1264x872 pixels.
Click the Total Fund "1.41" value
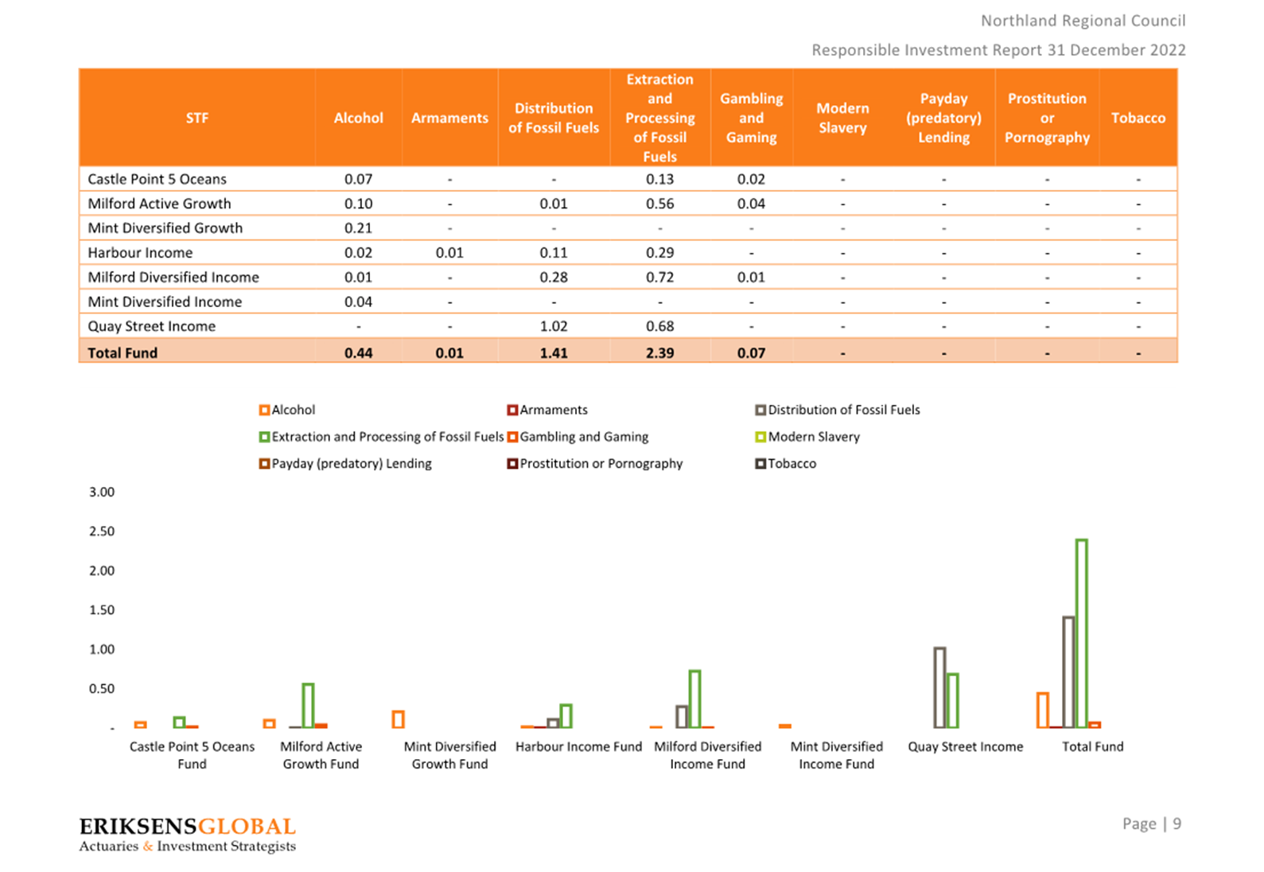554,352
